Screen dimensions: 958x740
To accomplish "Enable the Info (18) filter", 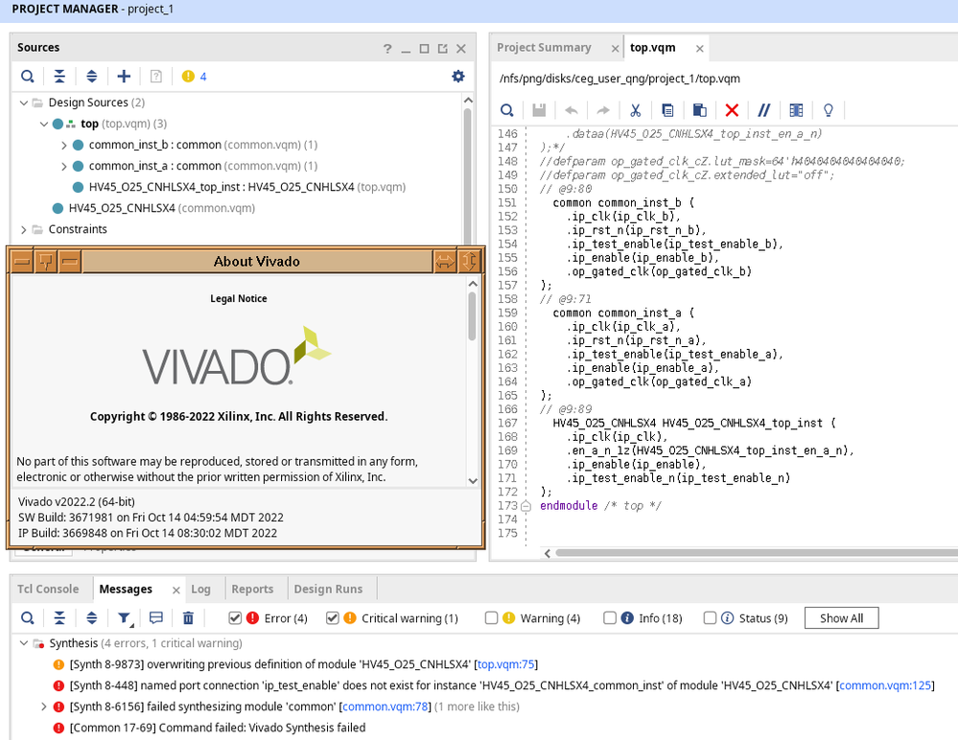I will pyautogui.click(x=610, y=618).
